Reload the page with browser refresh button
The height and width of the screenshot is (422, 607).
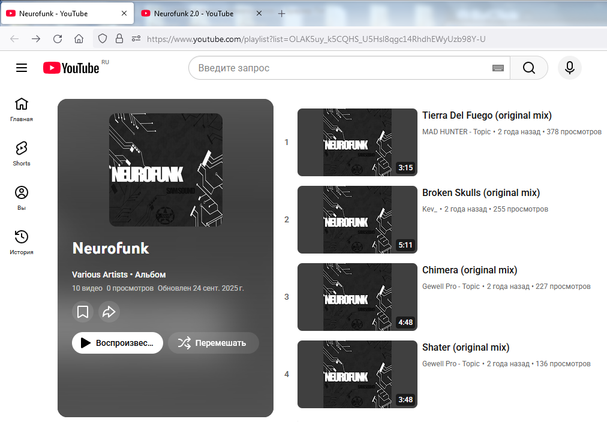(x=58, y=39)
